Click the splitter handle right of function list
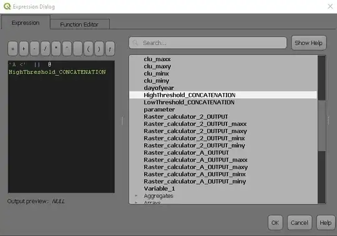The width and height of the screenshot is (337, 236). click(x=329, y=120)
